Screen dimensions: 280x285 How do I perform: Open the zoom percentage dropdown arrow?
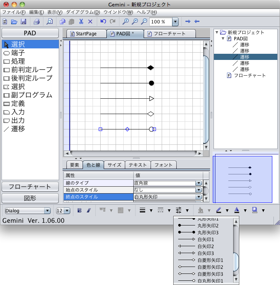tap(175, 22)
